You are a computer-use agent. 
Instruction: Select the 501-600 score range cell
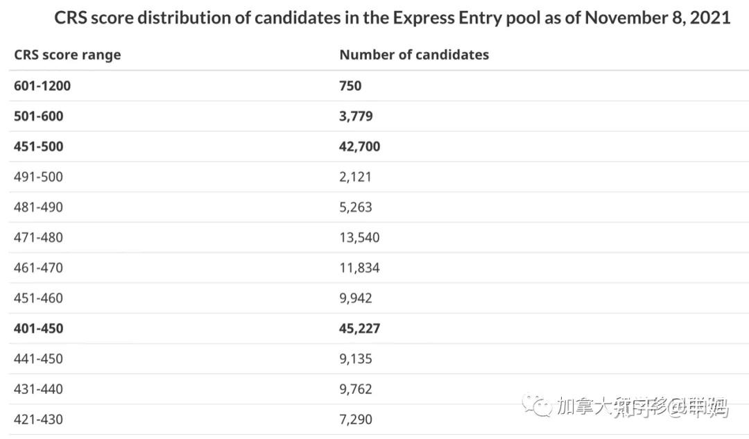click(38, 117)
